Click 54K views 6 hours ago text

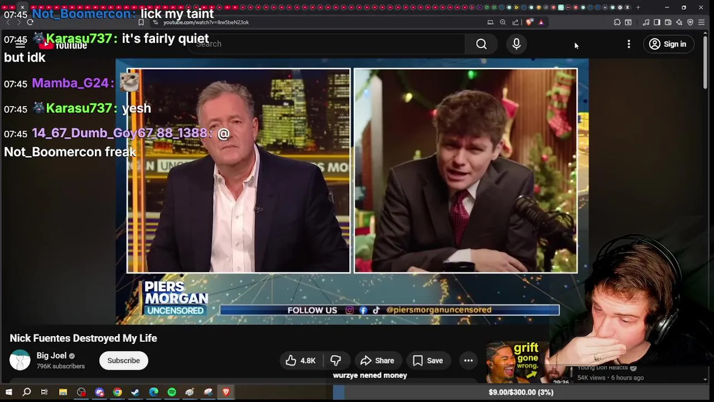[610, 378]
